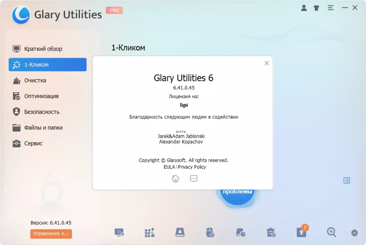Open the list options icon at right edge

tap(347, 180)
